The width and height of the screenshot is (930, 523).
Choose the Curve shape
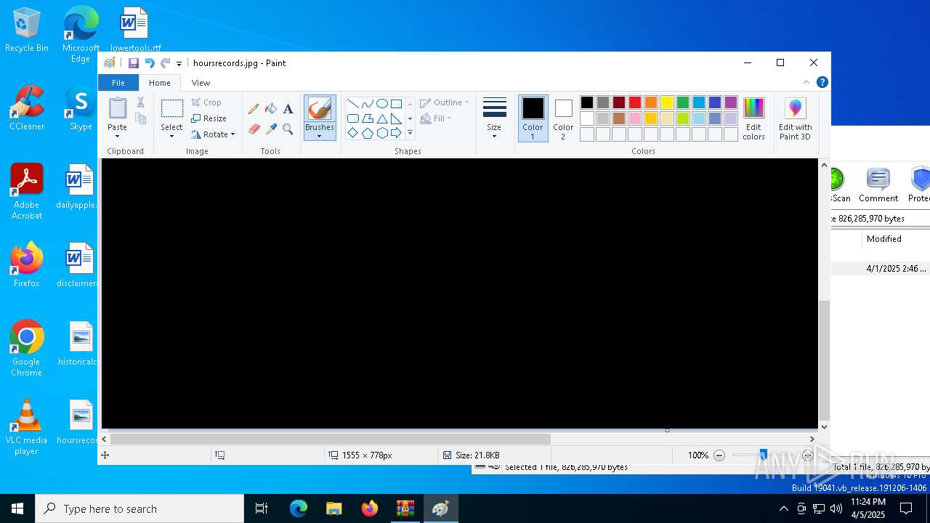[367, 103]
